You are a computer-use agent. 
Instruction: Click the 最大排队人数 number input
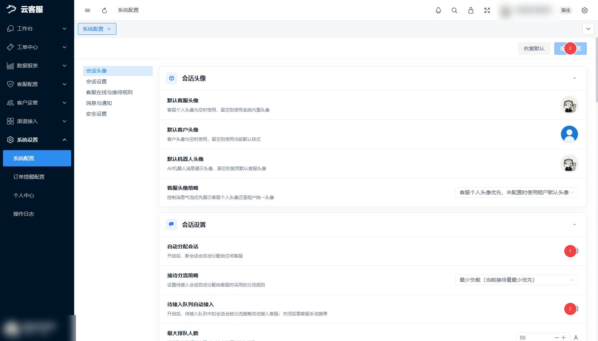(x=535, y=337)
